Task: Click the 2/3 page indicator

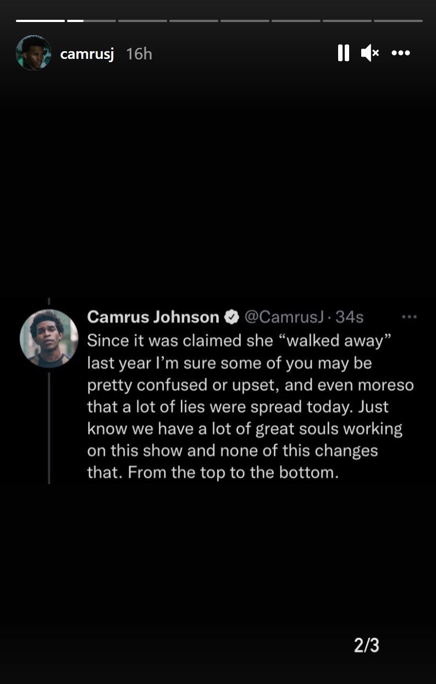Action: pos(366,645)
